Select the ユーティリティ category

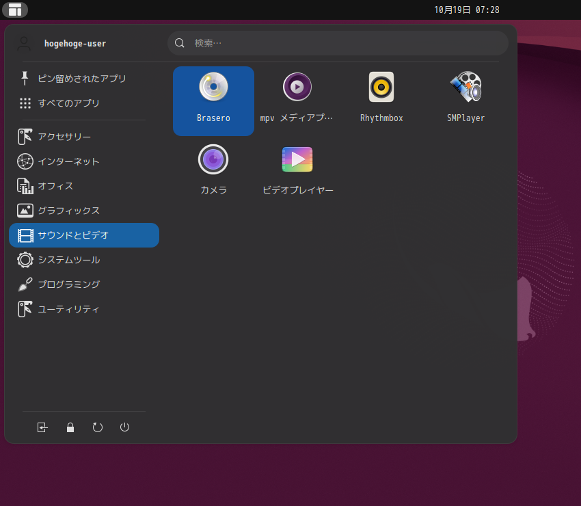click(x=84, y=309)
